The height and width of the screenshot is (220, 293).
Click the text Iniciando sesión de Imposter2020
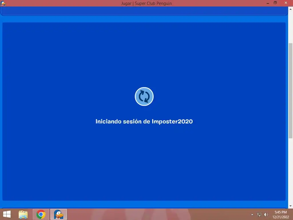[x=144, y=121]
